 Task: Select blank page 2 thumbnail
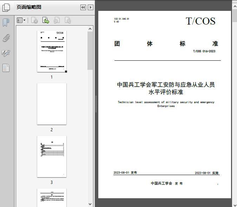(52, 104)
